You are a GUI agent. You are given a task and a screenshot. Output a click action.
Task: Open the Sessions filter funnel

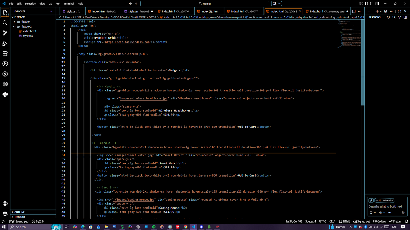click(399, 17)
